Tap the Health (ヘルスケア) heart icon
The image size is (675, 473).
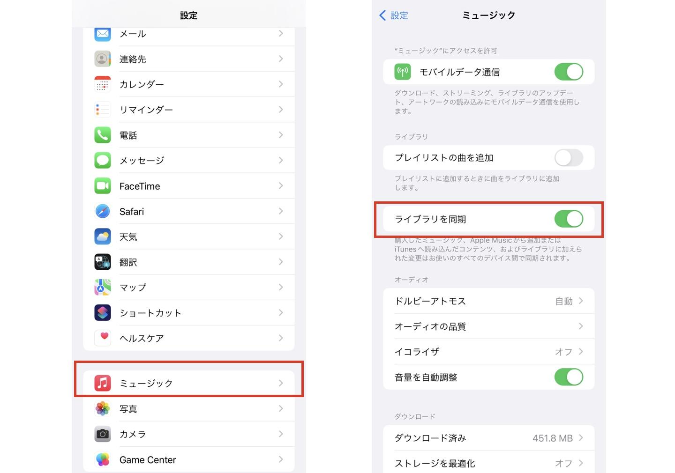pyautogui.click(x=103, y=338)
